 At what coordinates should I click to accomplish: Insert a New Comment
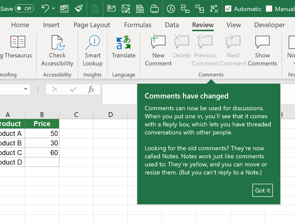158,50
